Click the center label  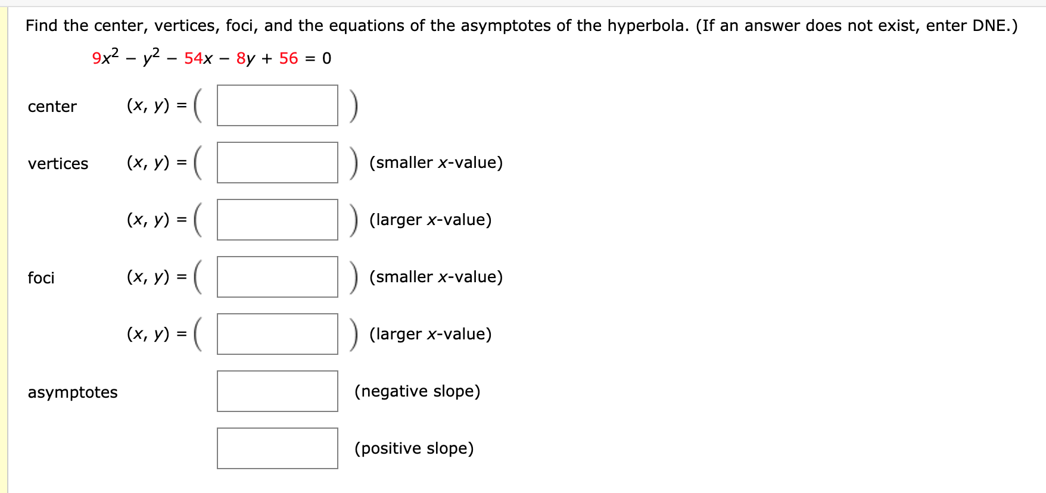(52, 107)
